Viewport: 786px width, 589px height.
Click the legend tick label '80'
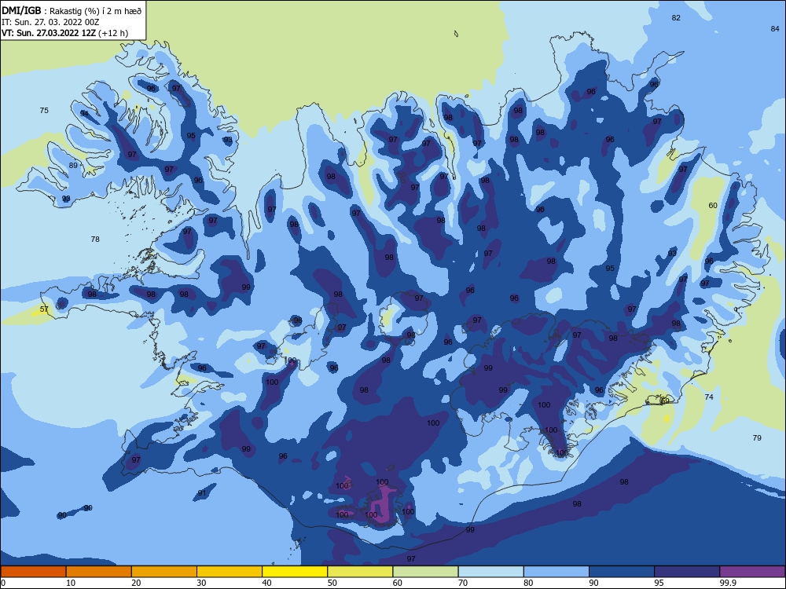[528, 583]
